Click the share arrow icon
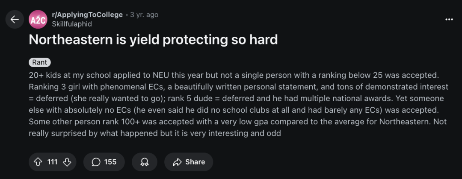This screenshot has width=462, height=179. click(177, 162)
